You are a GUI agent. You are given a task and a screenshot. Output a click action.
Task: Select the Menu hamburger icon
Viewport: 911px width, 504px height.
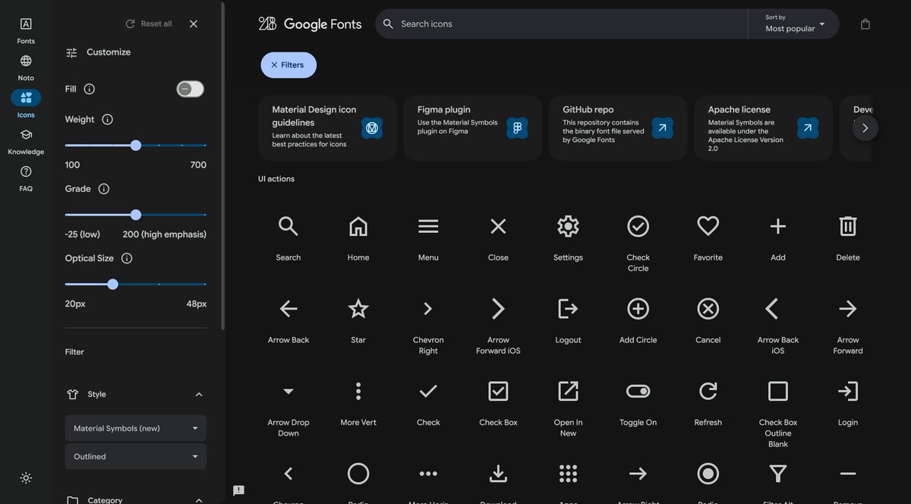[428, 226]
